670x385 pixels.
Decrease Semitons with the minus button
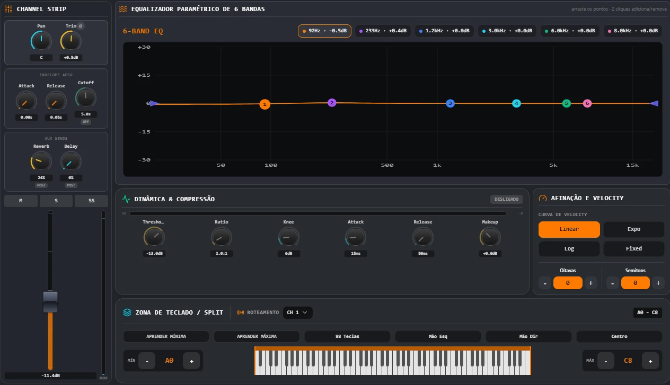pos(613,283)
